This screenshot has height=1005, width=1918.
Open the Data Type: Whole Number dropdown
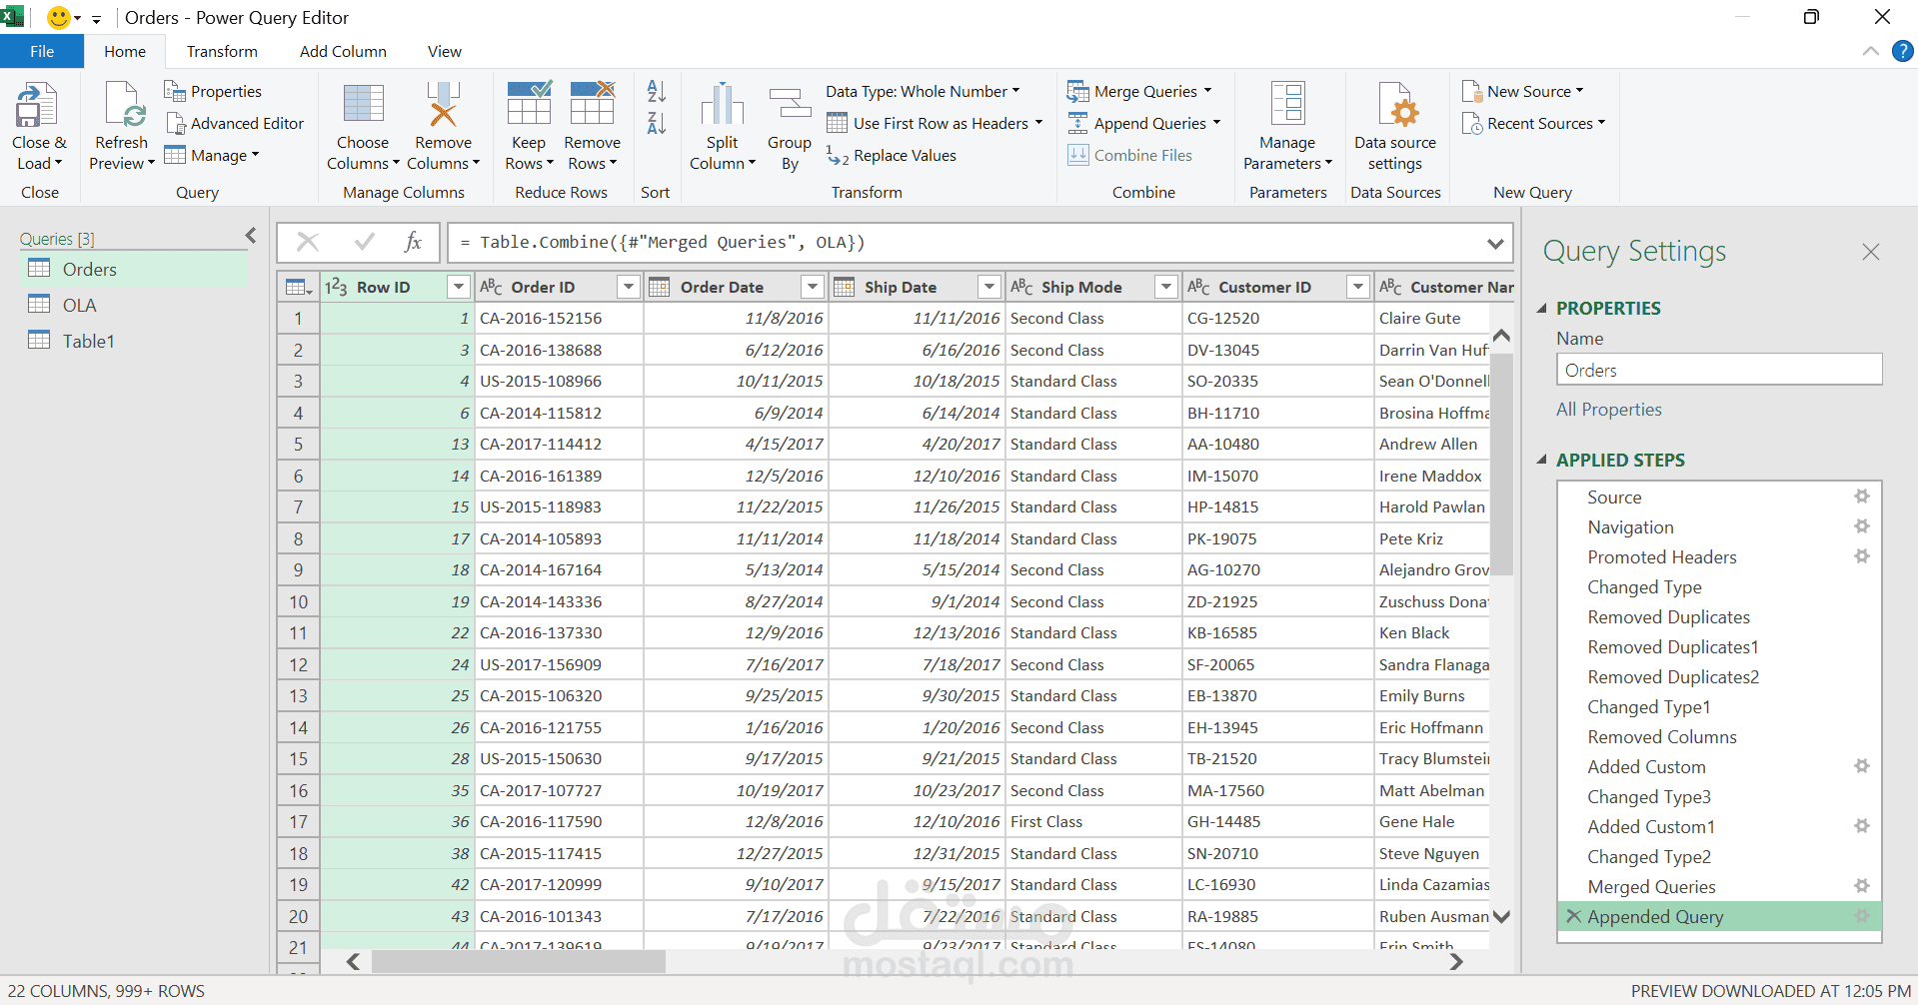coord(923,91)
